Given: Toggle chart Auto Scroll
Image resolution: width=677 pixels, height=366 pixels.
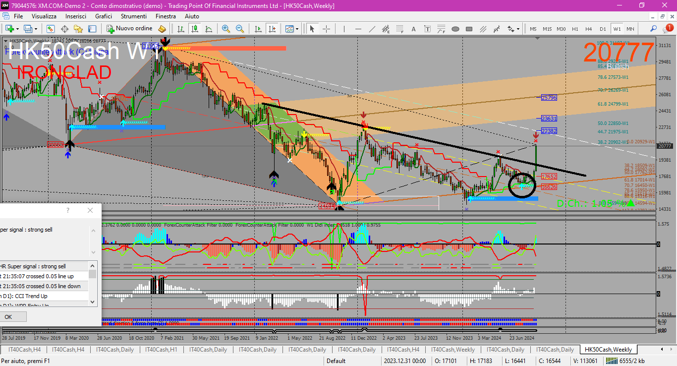Looking at the screenshot, I should [x=258, y=29].
